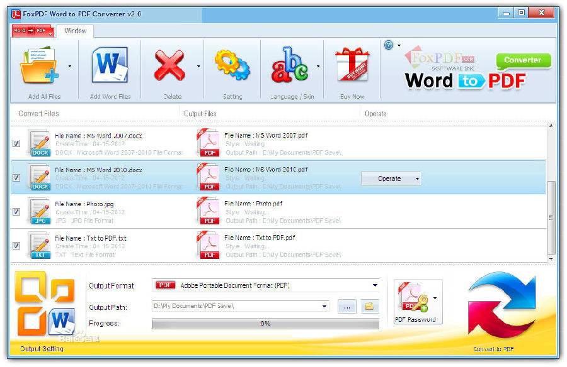Click the Output Files column header
567x367 pixels.
pos(200,114)
